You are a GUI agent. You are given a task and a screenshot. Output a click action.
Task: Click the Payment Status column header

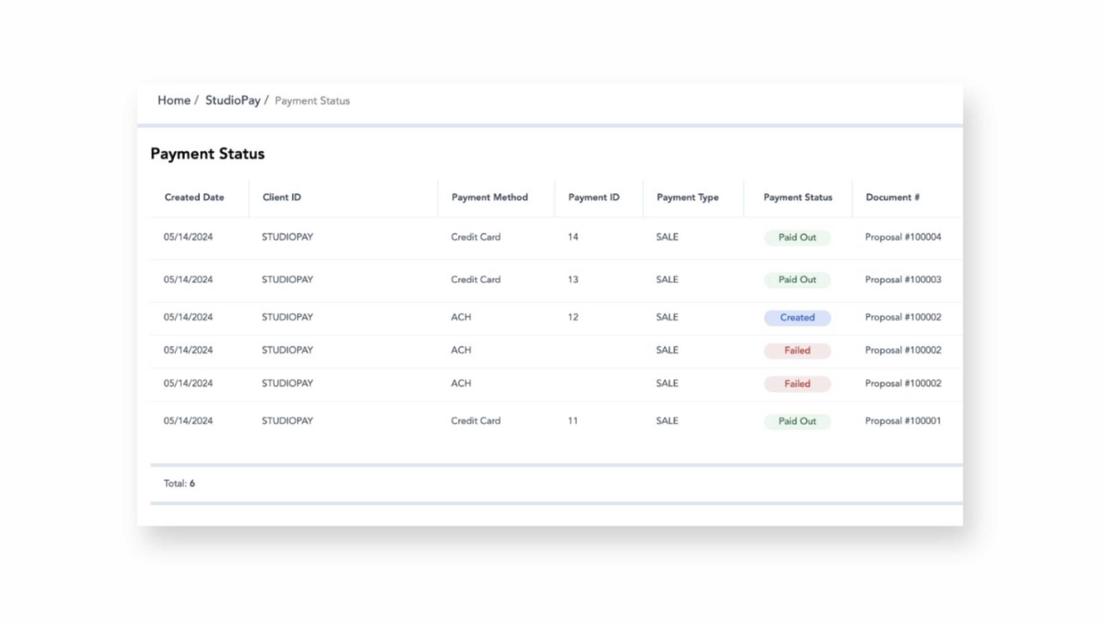797,197
